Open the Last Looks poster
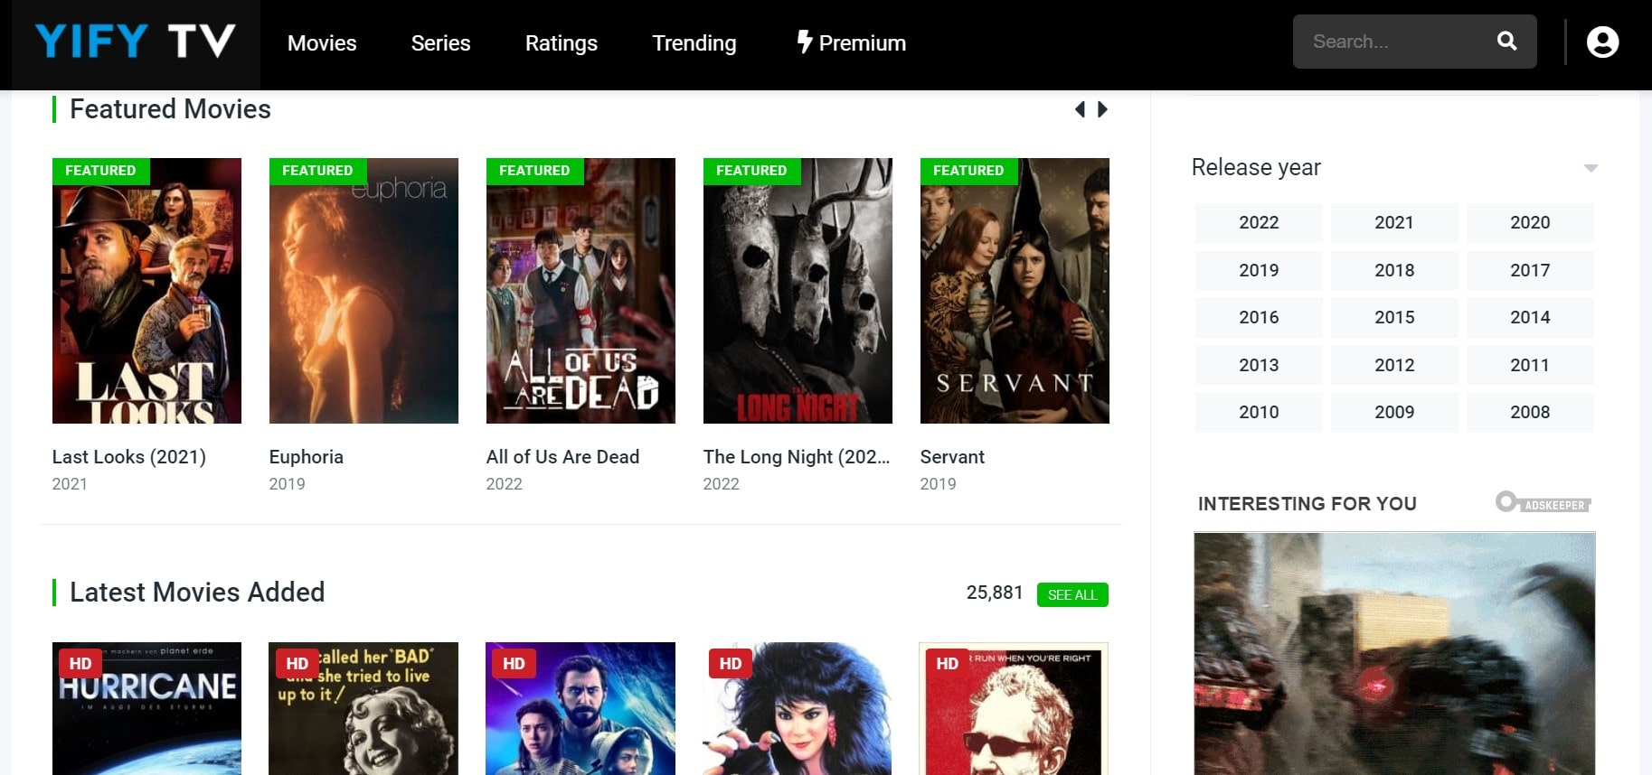 coord(146,291)
